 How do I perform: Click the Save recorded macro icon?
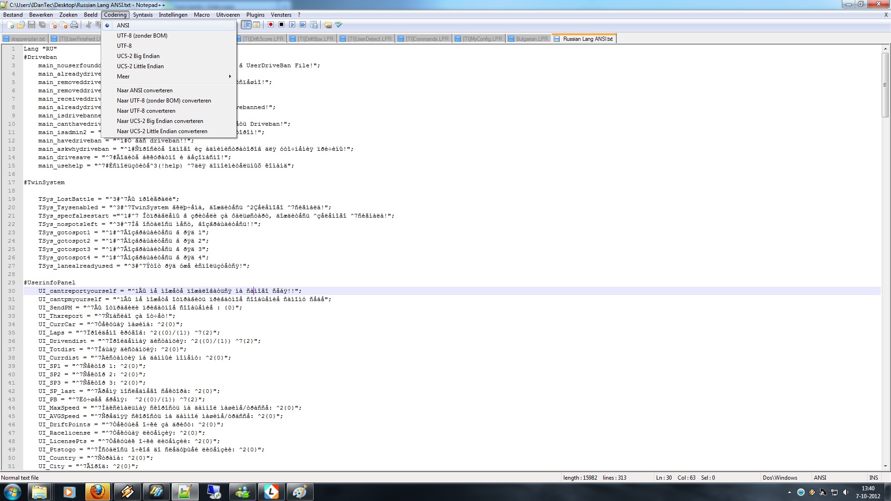click(314, 25)
